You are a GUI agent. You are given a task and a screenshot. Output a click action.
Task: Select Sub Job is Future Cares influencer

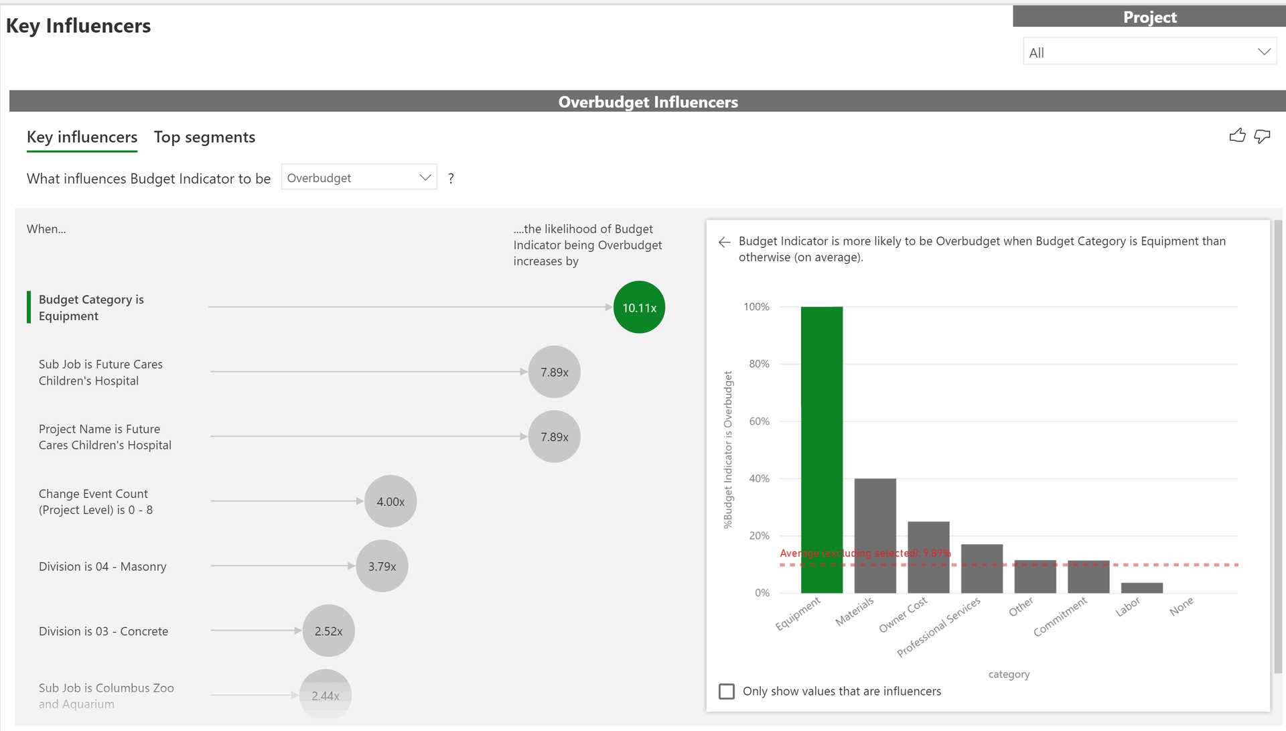click(x=100, y=373)
